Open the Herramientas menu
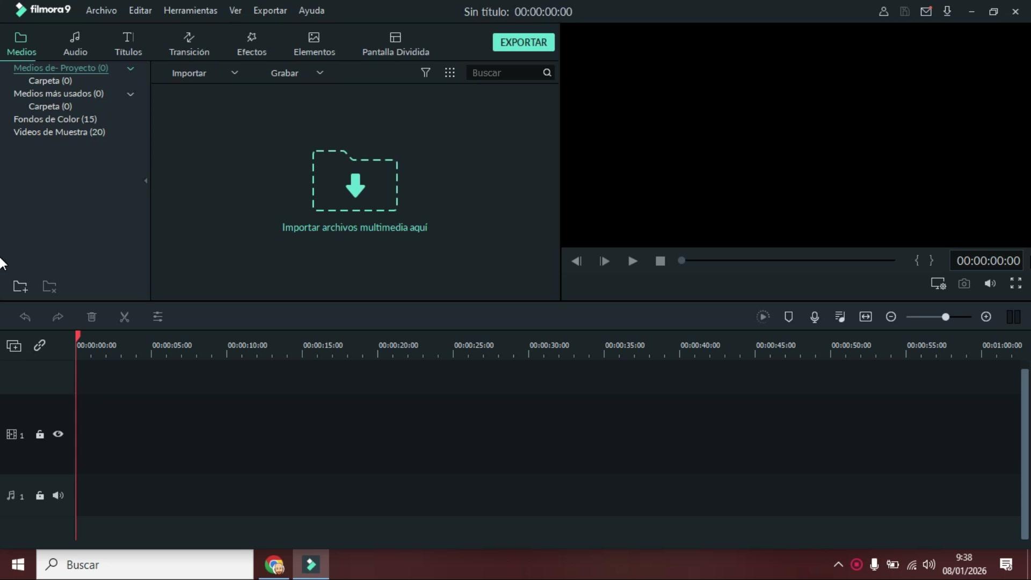The height and width of the screenshot is (580, 1031). point(190,10)
